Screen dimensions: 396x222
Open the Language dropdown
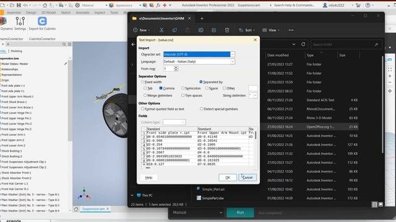233,62
